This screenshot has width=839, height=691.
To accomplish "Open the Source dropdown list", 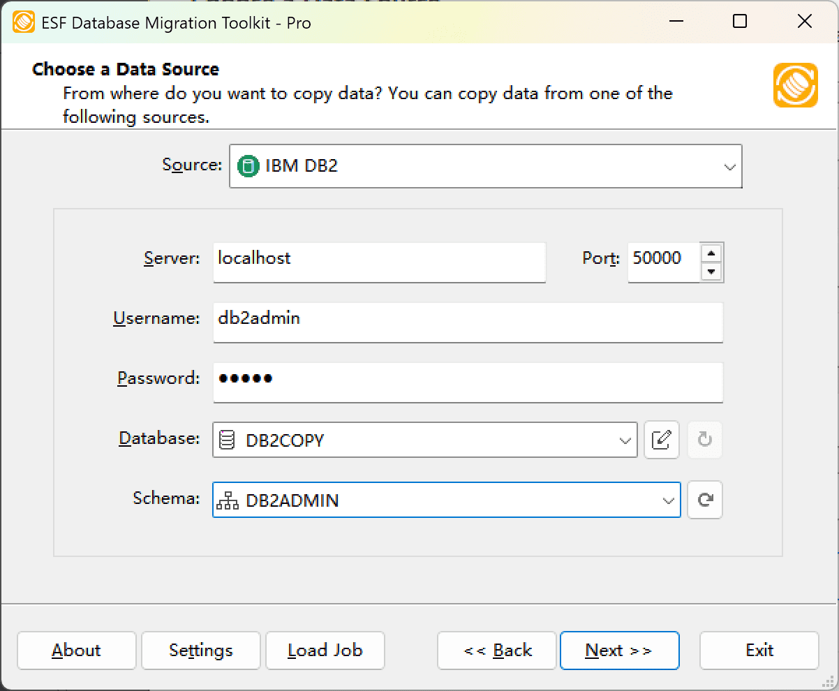I will point(730,166).
